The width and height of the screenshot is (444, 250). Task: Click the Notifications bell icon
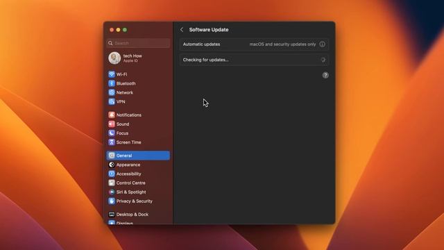(x=112, y=115)
